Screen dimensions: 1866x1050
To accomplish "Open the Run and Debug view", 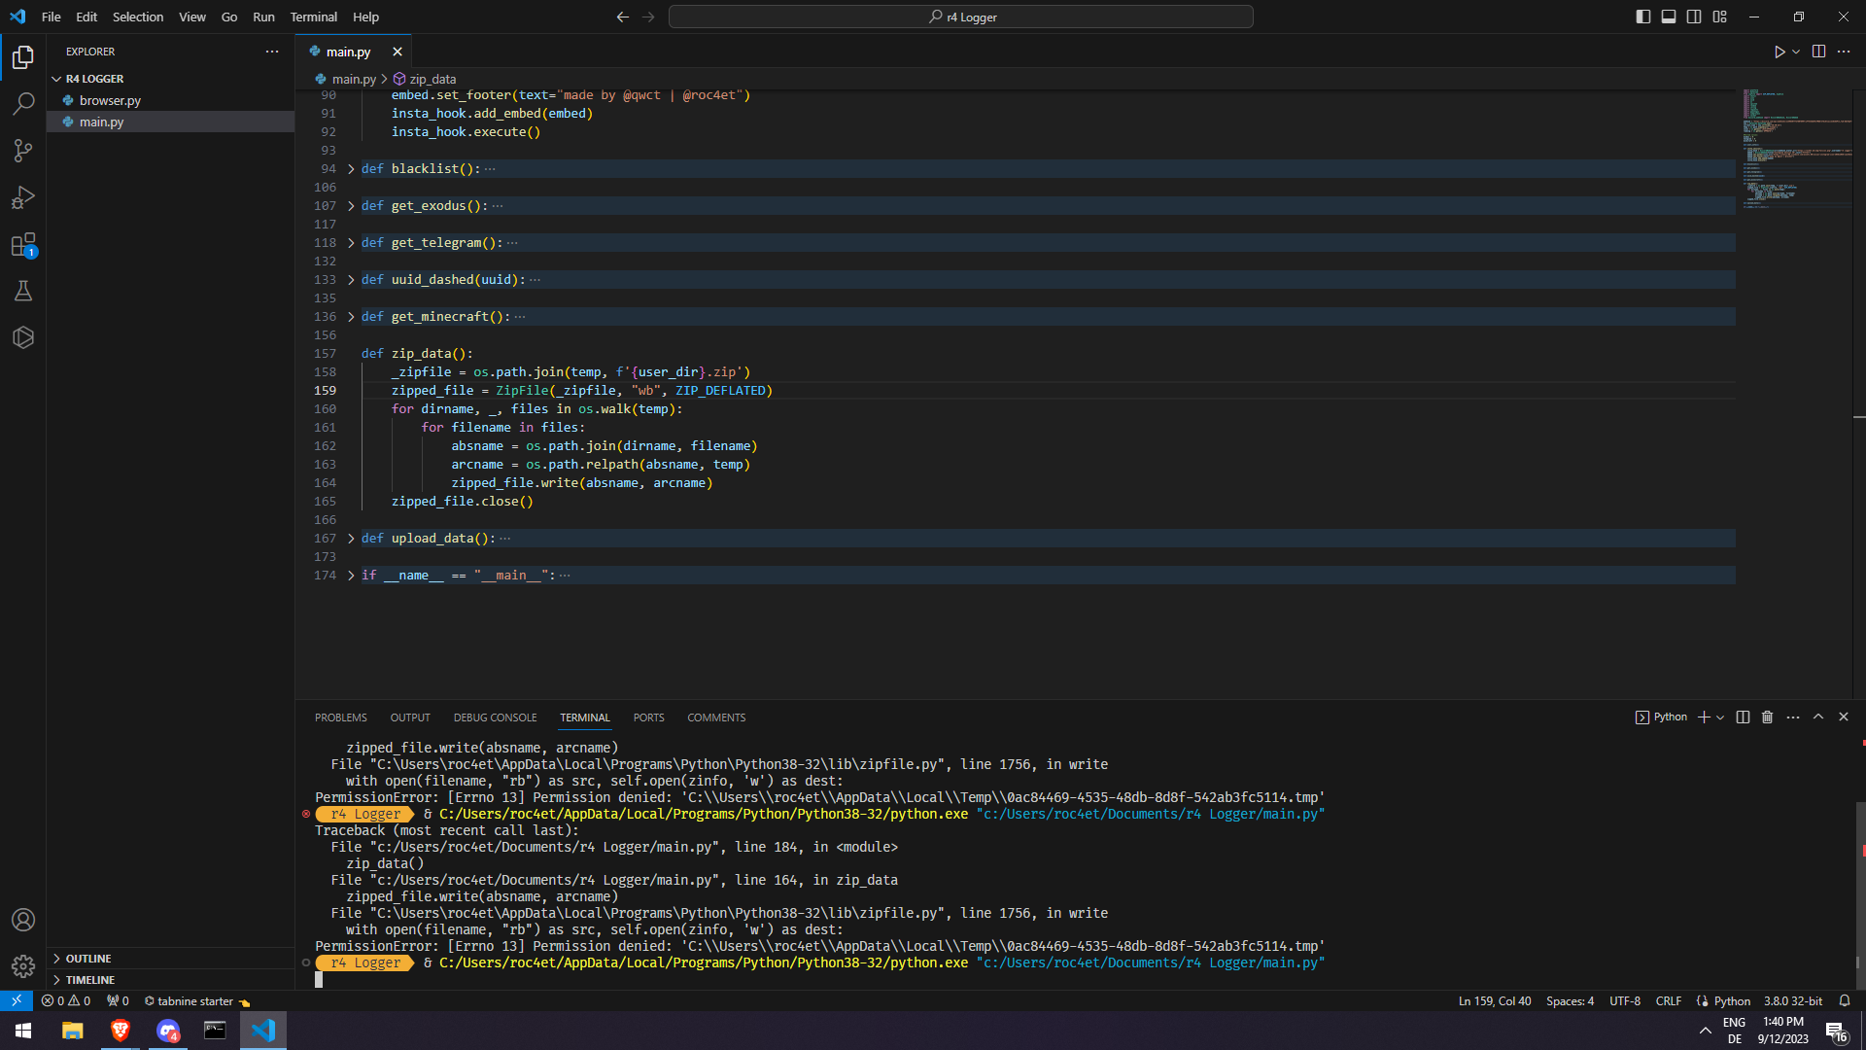I will point(23,197).
